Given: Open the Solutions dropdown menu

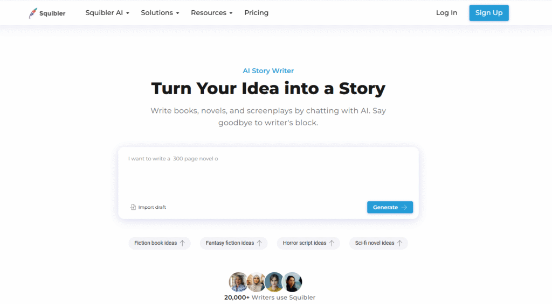Looking at the screenshot, I should 160,13.
